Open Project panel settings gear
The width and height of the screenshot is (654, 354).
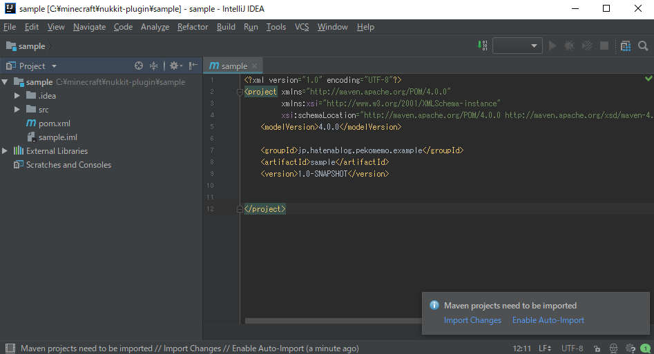pyautogui.click(x=175, y=66)
